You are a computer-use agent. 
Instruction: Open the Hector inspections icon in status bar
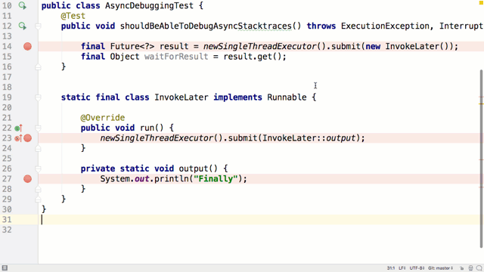tap(470, 268)
